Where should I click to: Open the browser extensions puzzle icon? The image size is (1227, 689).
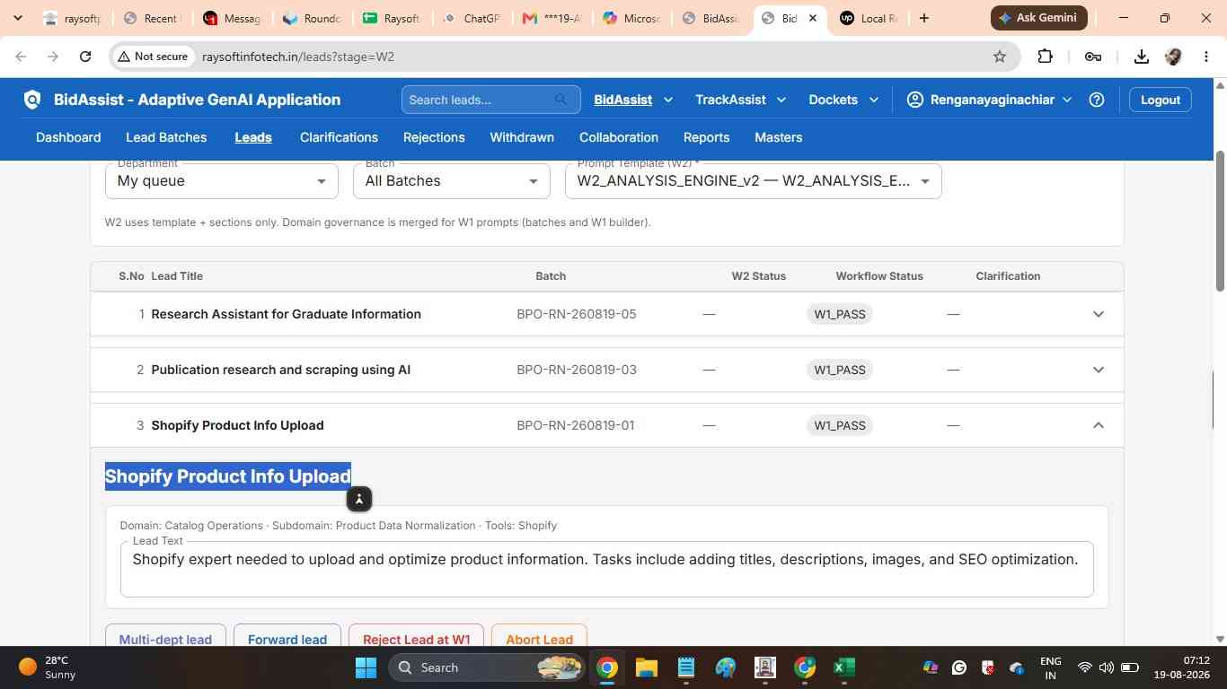1045,57
